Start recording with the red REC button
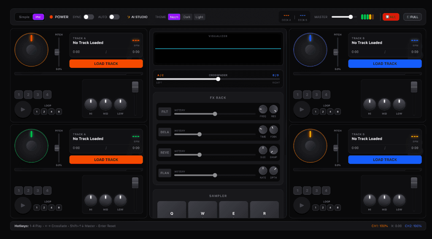 click(391, 17)
